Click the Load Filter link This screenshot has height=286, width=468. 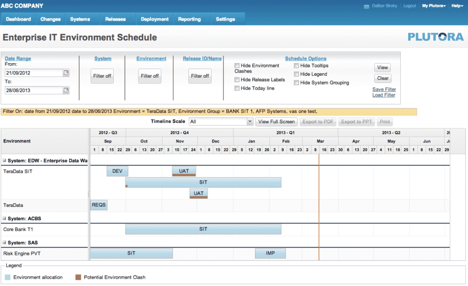(x=383, y=95)
